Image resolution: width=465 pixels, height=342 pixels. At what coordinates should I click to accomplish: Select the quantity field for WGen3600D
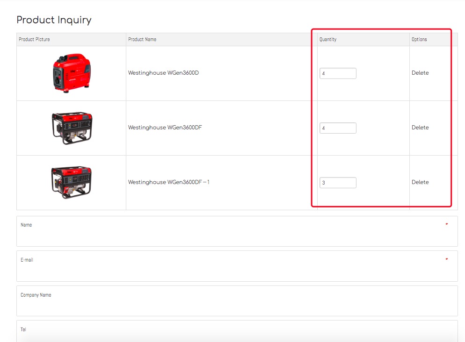(x=338, y=73)
